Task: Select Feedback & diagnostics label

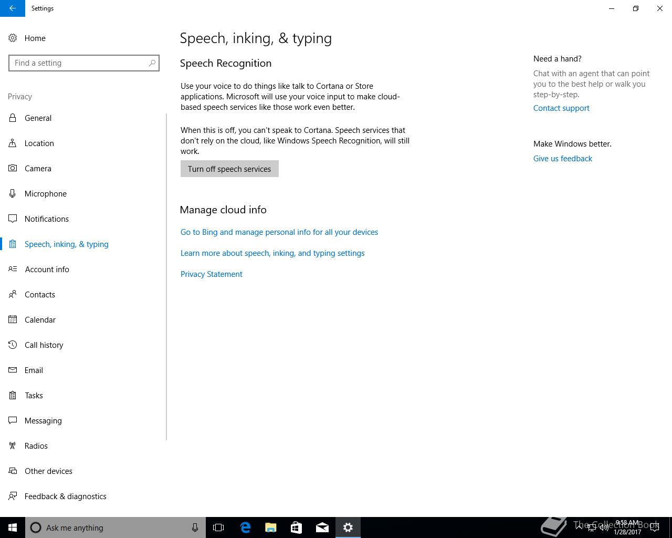Action: [x=66, y=496]
